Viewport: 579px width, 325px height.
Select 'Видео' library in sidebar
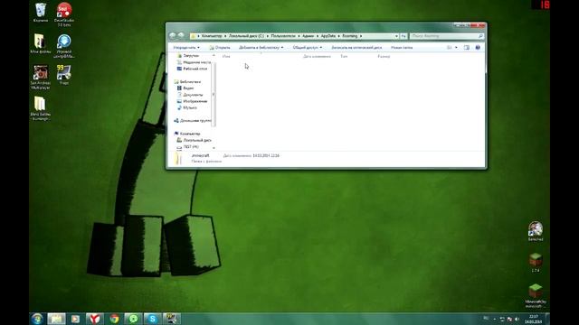[185, 88]
